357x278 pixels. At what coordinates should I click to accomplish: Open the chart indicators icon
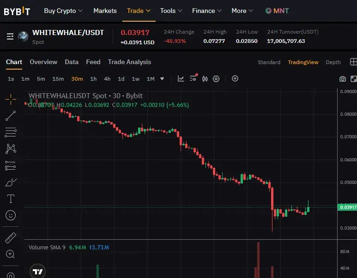point(181,79)
